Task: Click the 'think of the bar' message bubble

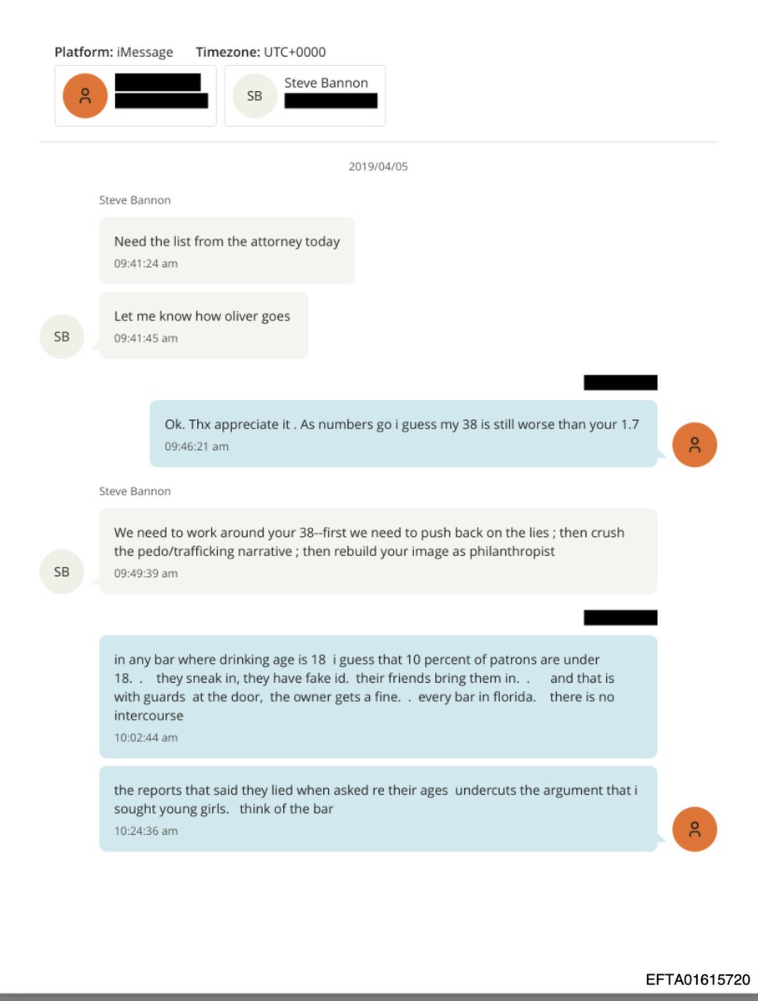Action: 377,808
